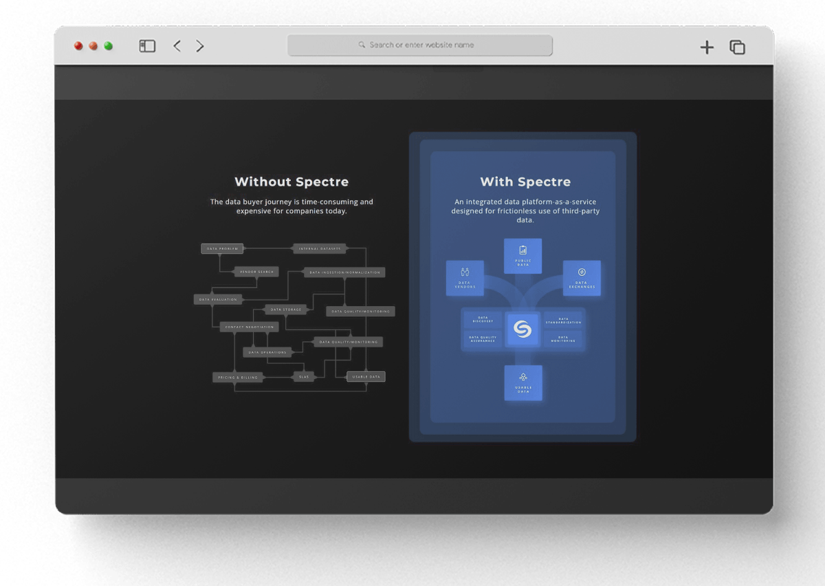The width and height of the screenshot is (825, 586).
Task: Toggle the browser sidebar icon
Action: coord(147,46)
